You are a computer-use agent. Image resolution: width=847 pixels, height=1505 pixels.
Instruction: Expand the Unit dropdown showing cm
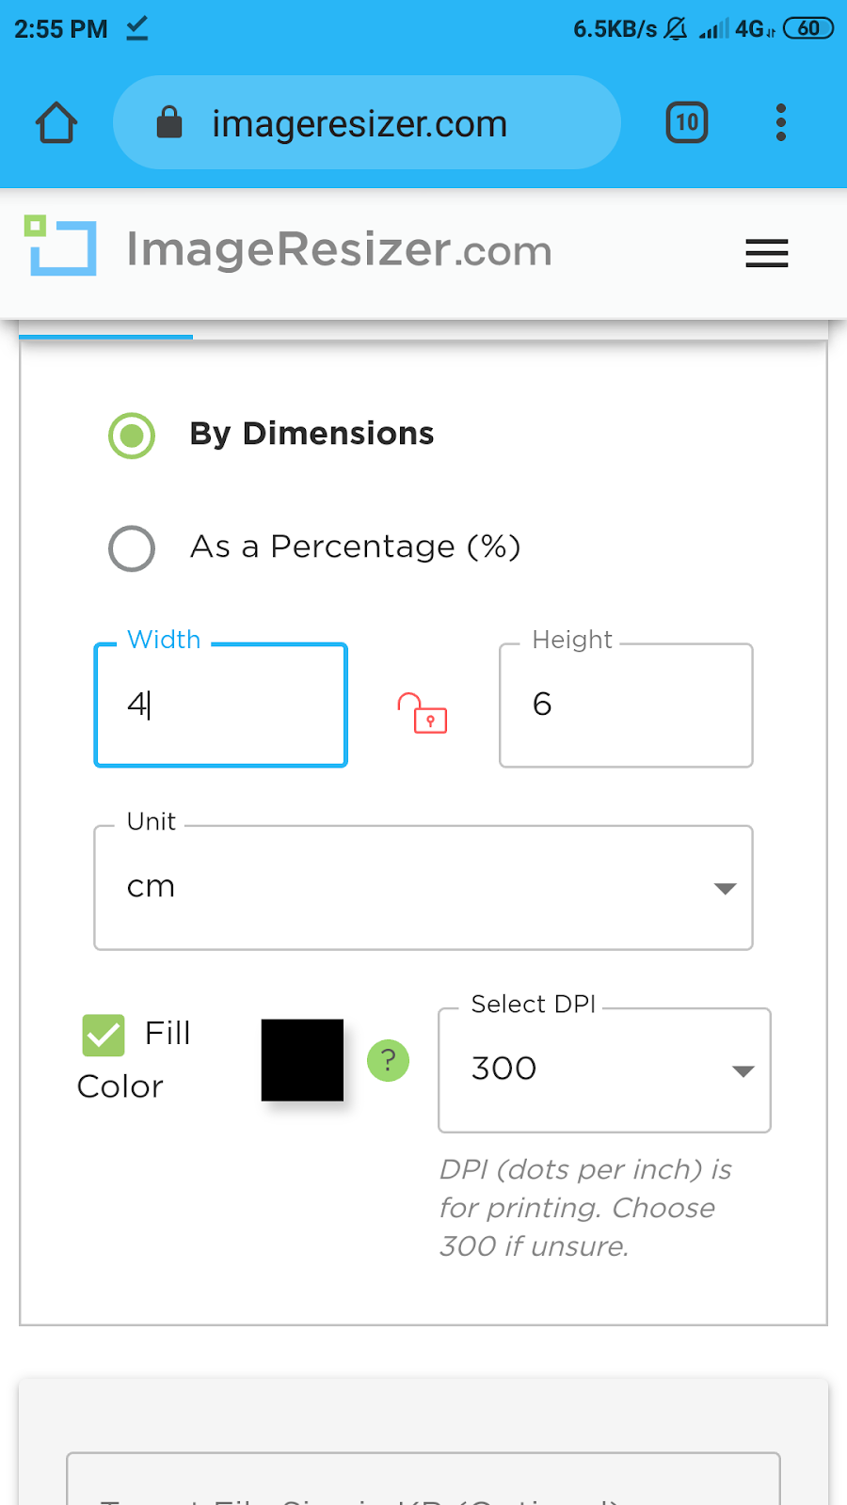click(x=423, y=888)
